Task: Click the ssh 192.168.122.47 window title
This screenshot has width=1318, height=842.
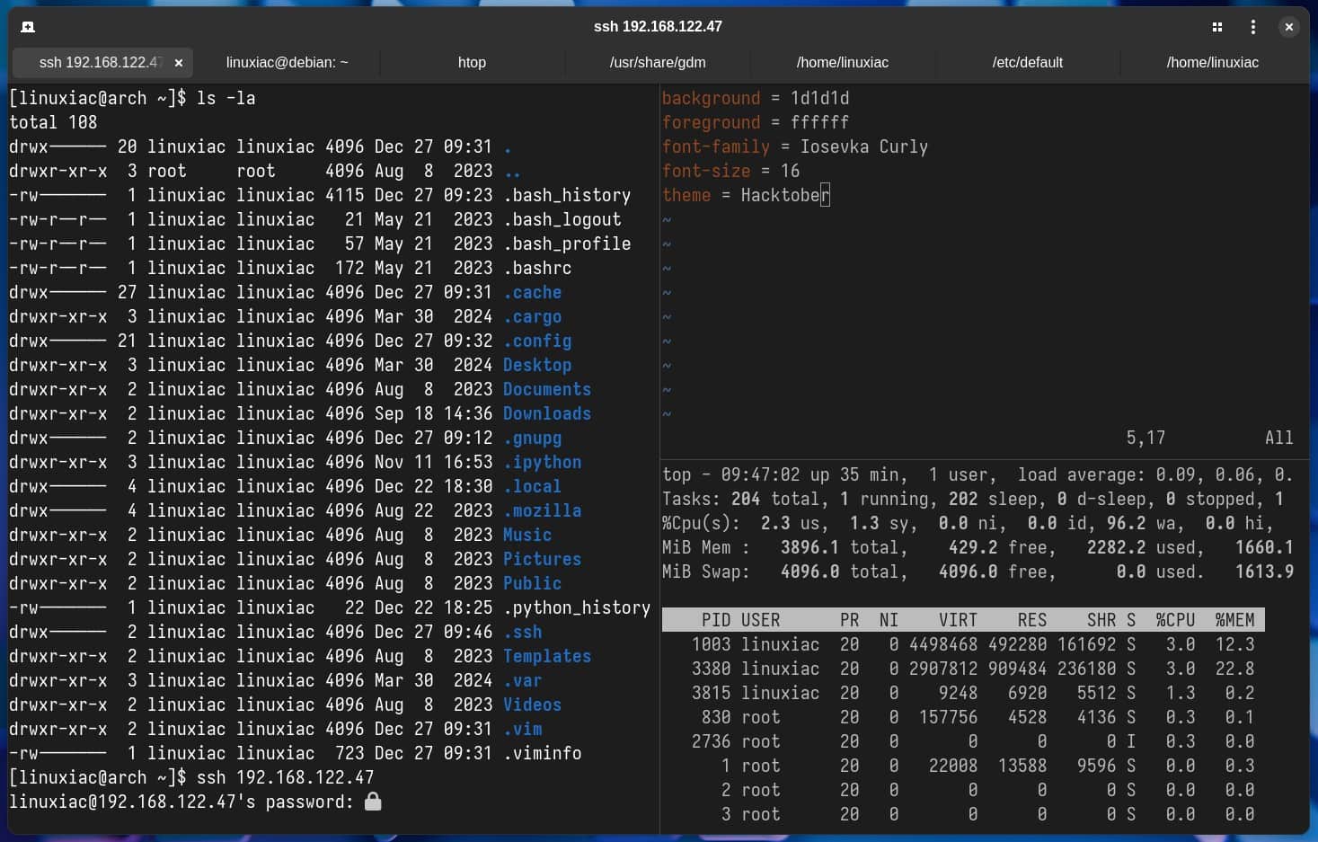Action: (x=658, y=26)
